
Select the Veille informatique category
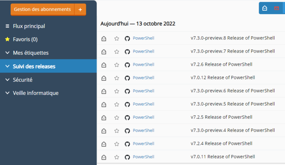click(36, 93)
